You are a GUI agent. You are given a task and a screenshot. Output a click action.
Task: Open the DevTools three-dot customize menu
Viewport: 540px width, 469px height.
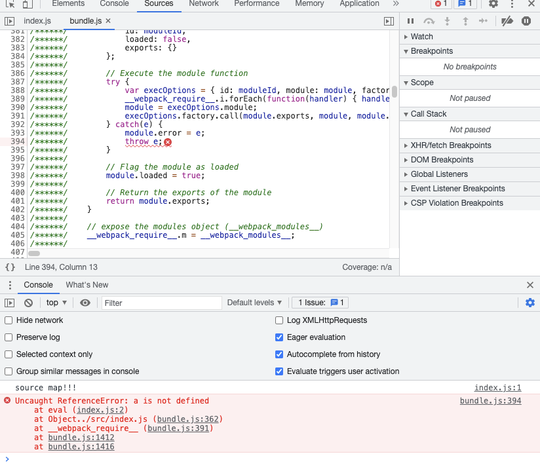coord(512,4)
